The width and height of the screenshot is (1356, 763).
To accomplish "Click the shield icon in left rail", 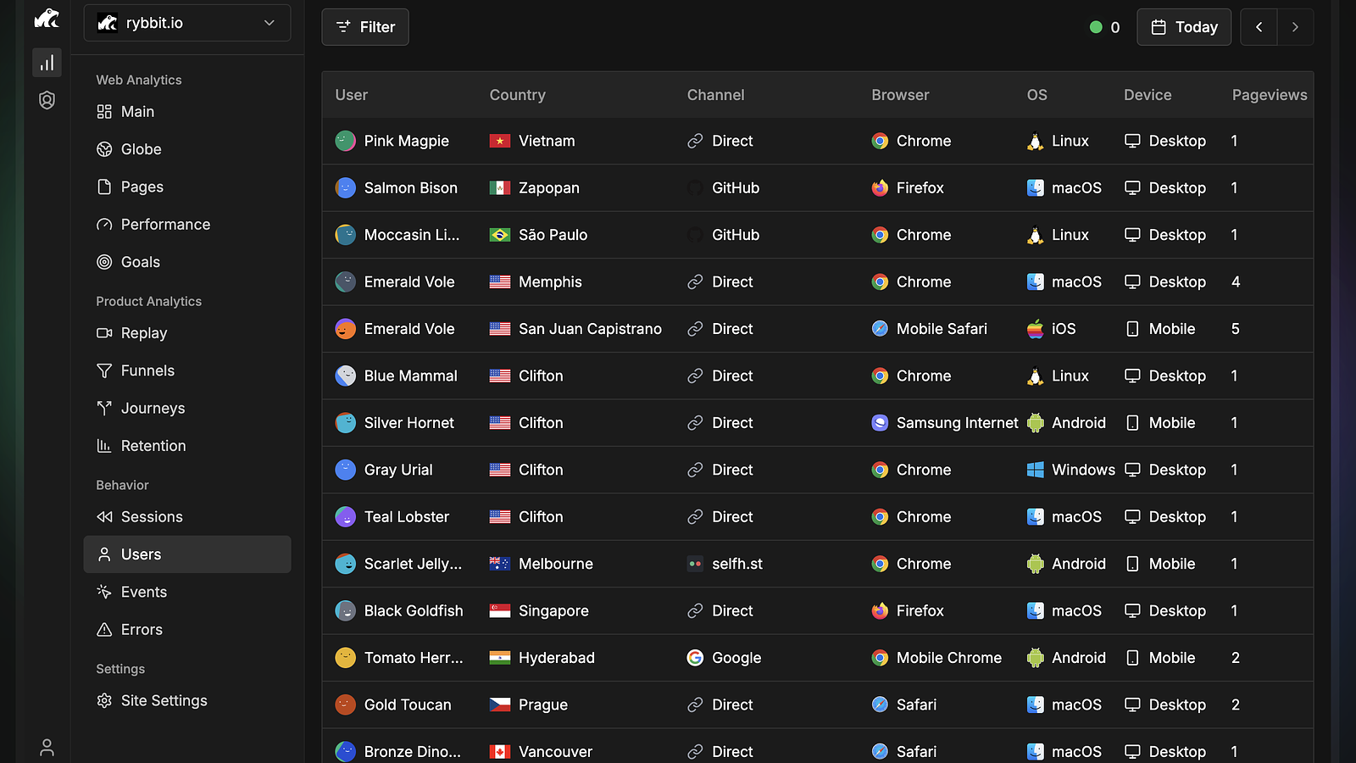I will (x=47, y=100).
